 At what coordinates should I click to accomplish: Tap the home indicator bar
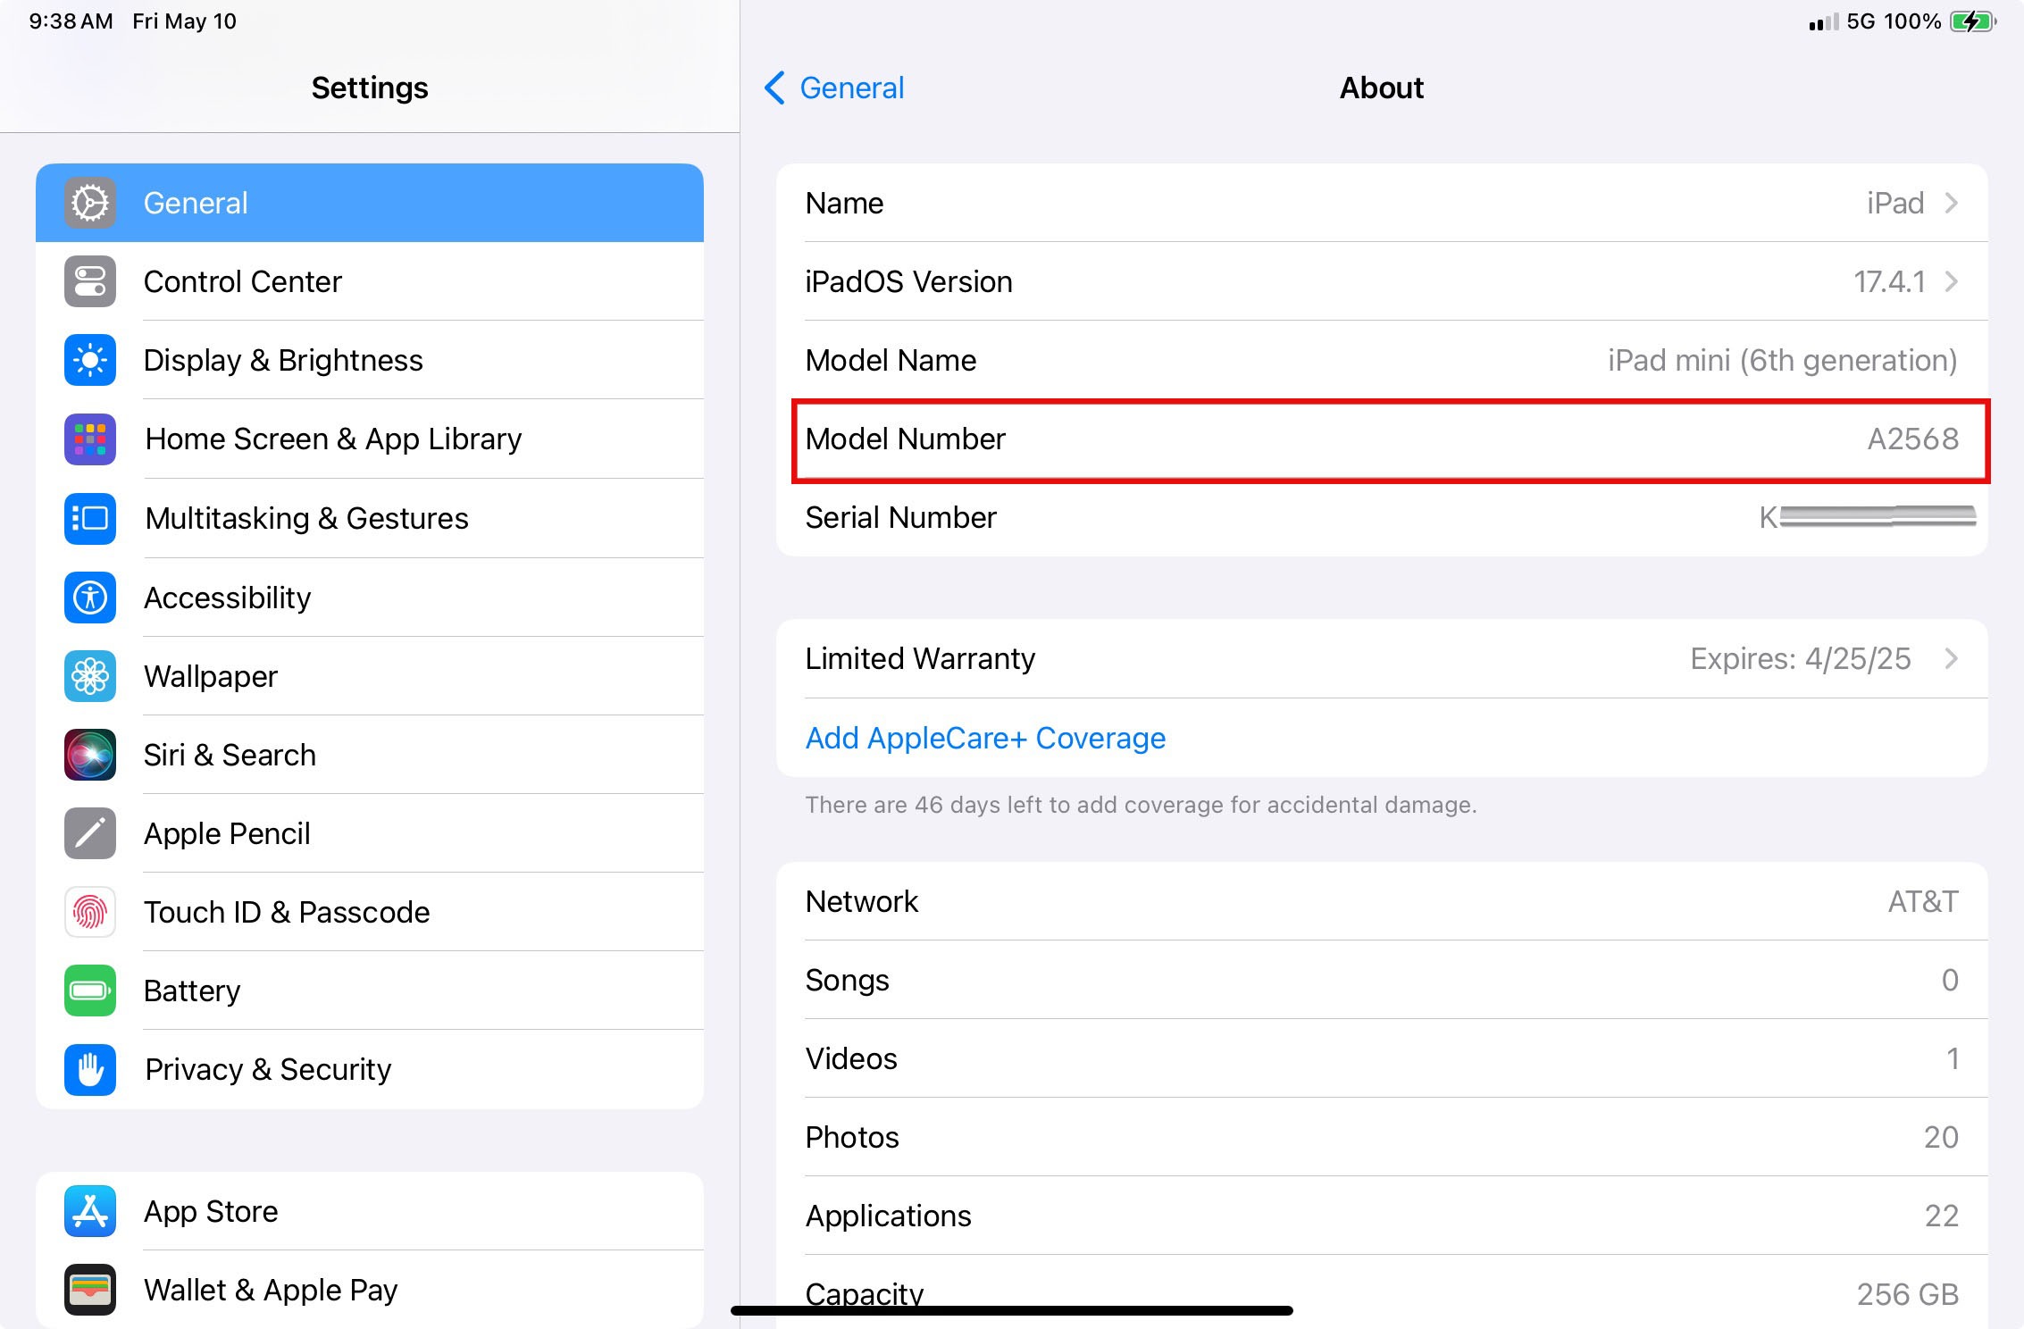1012,1310
